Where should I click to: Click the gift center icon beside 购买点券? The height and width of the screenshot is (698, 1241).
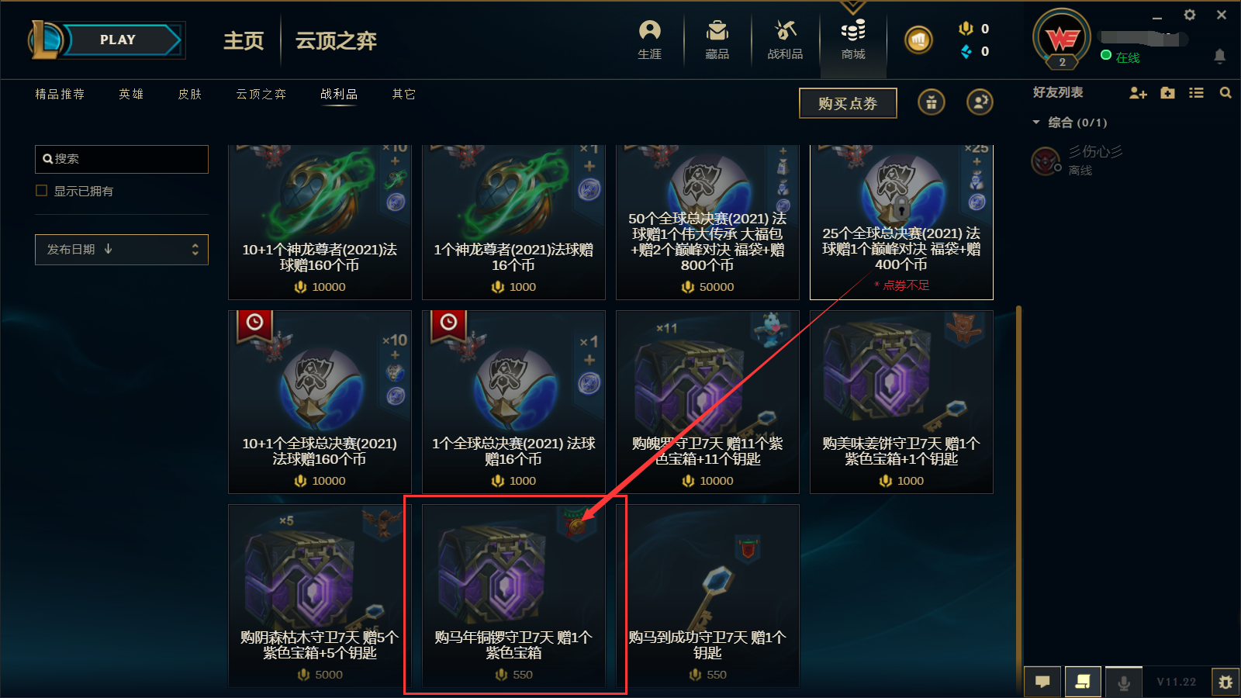tap(931, 102)
